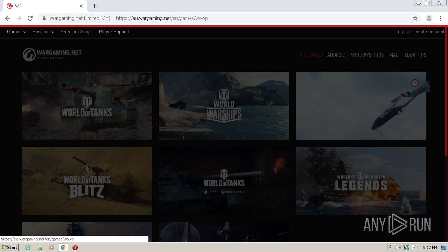
Task: Open the World of Warplanes aircraft tile
Action: coord(361,106)
